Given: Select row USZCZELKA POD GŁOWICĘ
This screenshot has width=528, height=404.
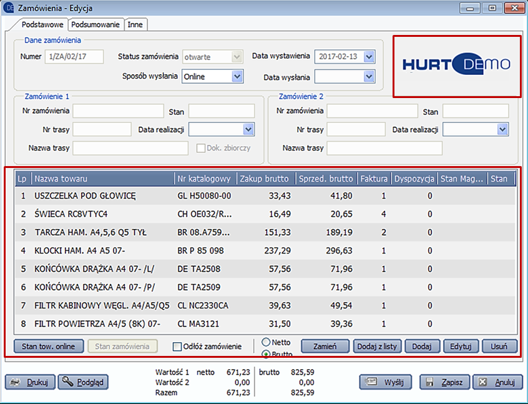Looking at the screenshot, I should (265, 196).
